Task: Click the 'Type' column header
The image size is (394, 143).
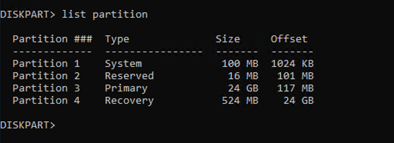Action: click(117, 39)
